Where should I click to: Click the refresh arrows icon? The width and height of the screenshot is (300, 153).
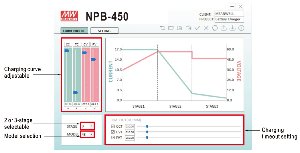215,28
